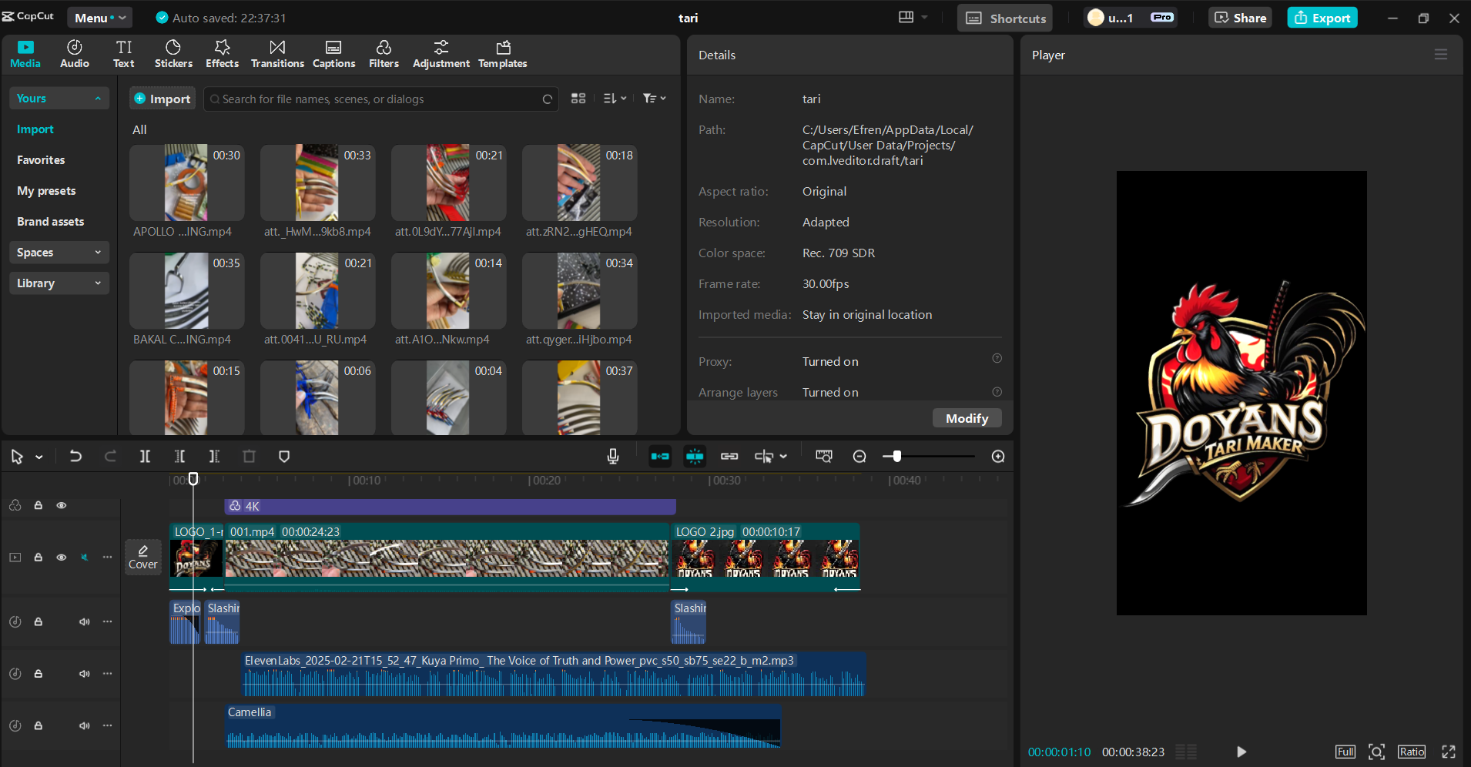Hide the main video track with eye icon
1471x767 pixels.
[x=62, y=558]
